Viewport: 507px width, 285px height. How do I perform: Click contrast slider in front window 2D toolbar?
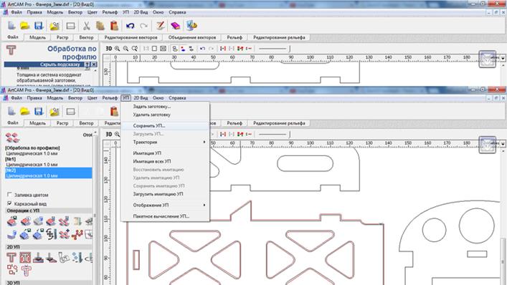[274, 135]
